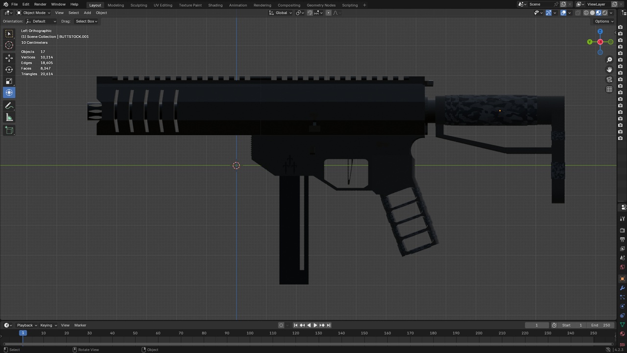Screen dimensions: 627x353
Task: Open the viewport Add menu
Action: point(87,13)
